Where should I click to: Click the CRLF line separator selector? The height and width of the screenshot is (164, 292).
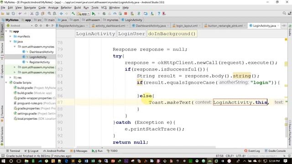pyautogui.click(x=229, y=156)
